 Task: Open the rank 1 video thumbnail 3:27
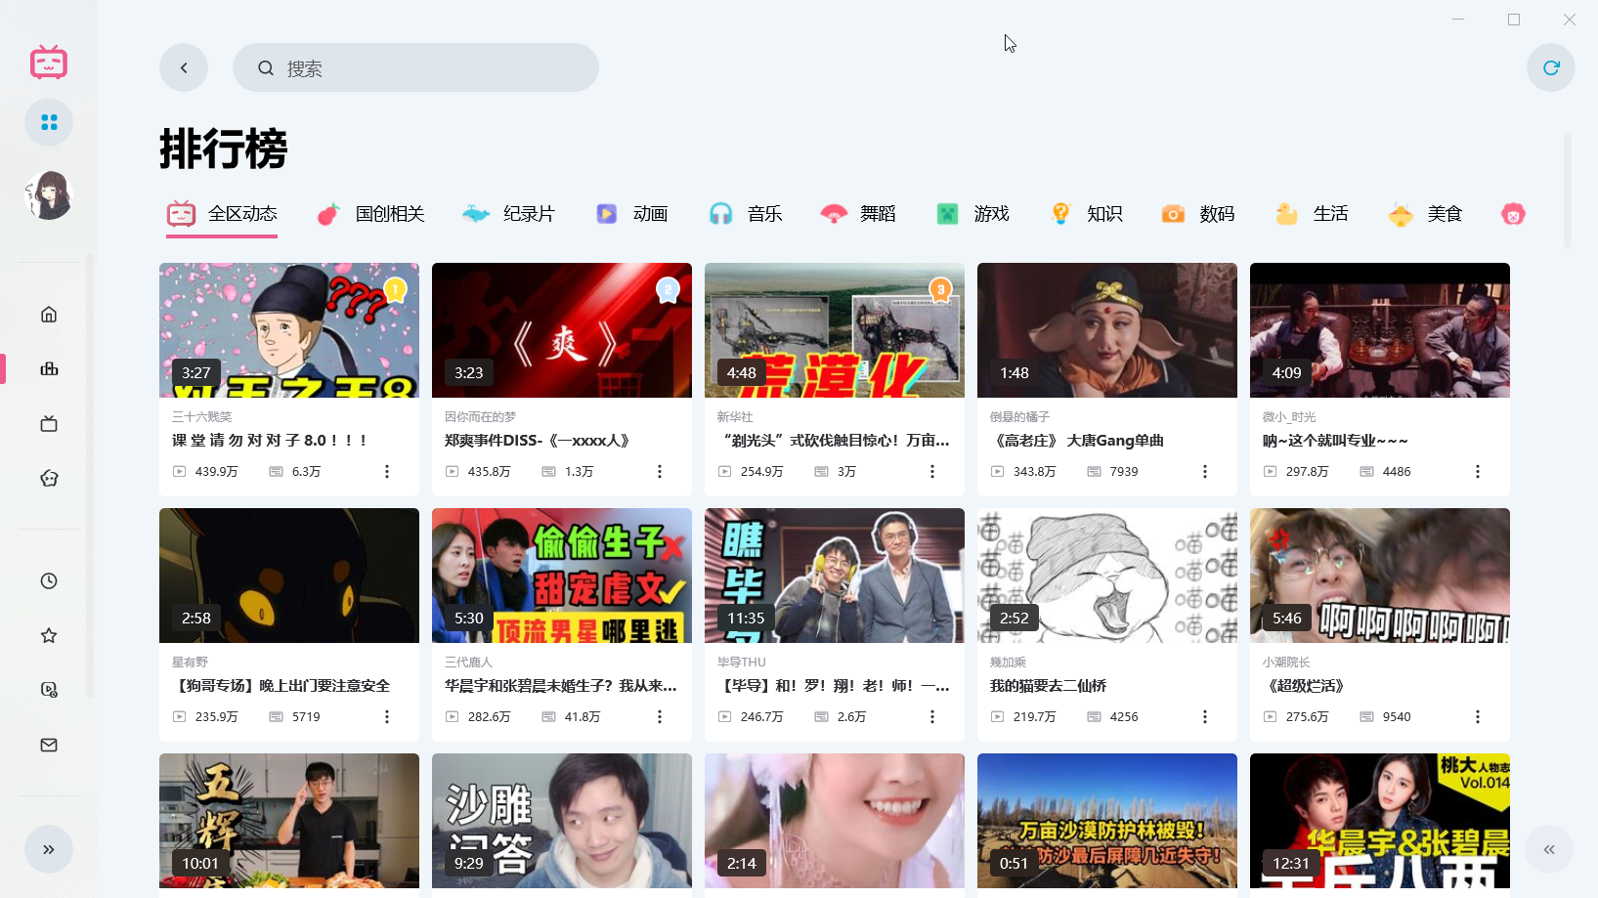(289, 330)
